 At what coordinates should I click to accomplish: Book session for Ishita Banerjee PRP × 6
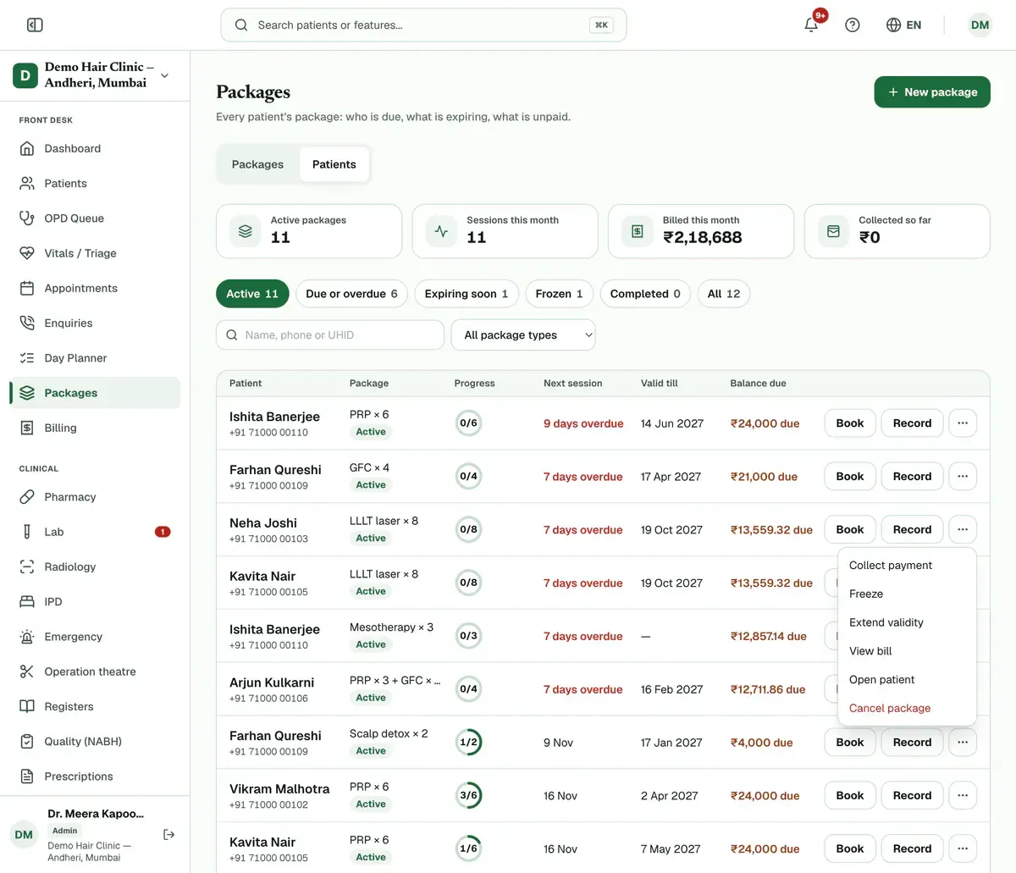[x=850, y=423]
